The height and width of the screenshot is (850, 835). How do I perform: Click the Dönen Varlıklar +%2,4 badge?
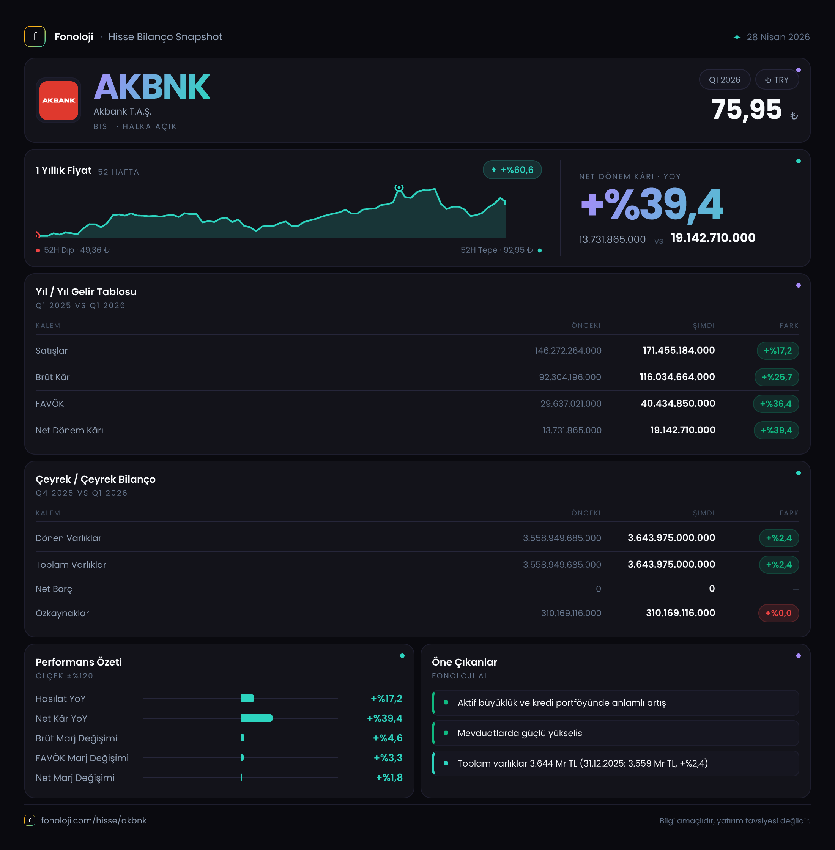779,538
